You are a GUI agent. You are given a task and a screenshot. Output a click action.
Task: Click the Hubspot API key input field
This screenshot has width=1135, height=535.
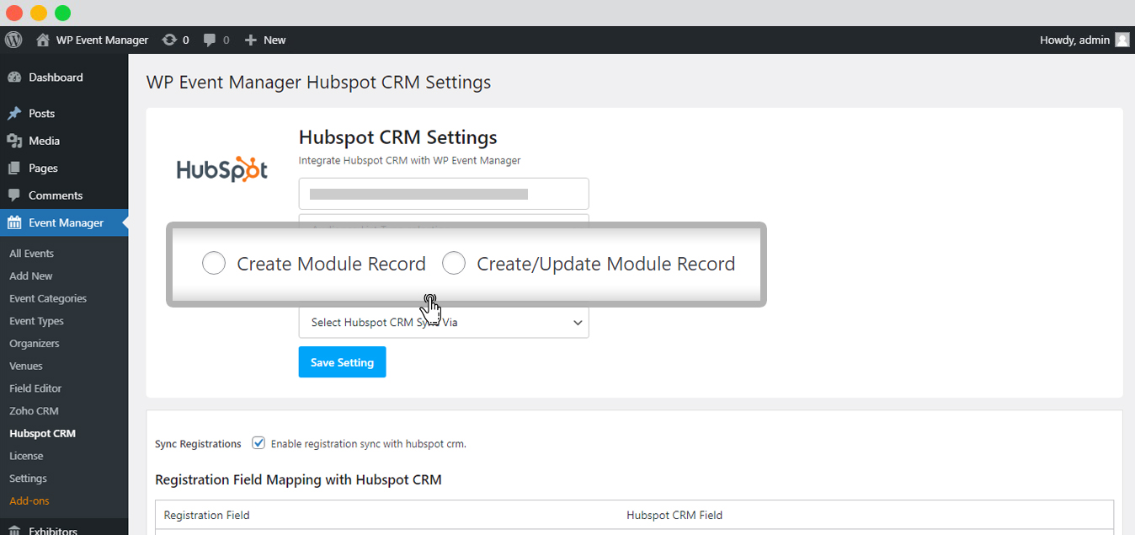click(444, 194)
